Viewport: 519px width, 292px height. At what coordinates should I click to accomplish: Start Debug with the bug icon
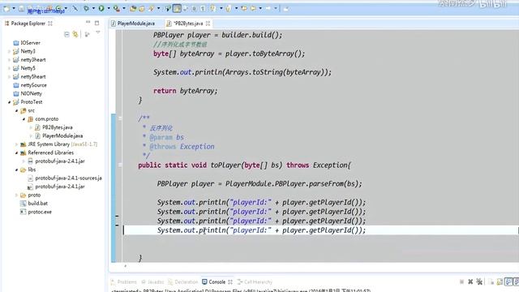pos(87,8)
